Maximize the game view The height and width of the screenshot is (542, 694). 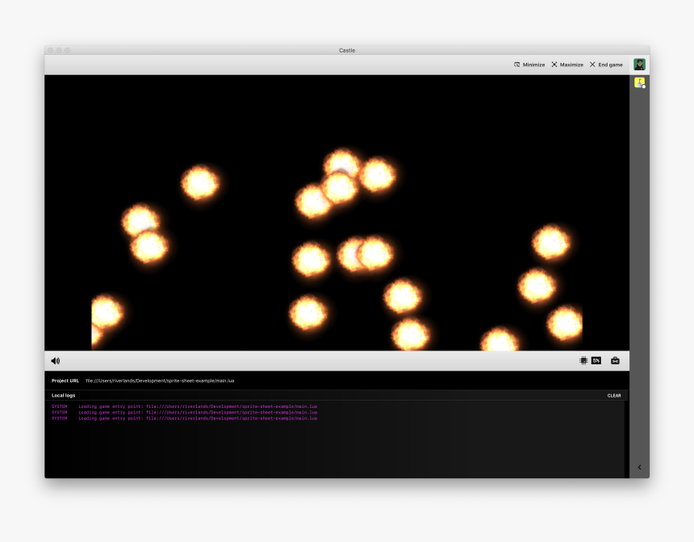pos(567,65)
